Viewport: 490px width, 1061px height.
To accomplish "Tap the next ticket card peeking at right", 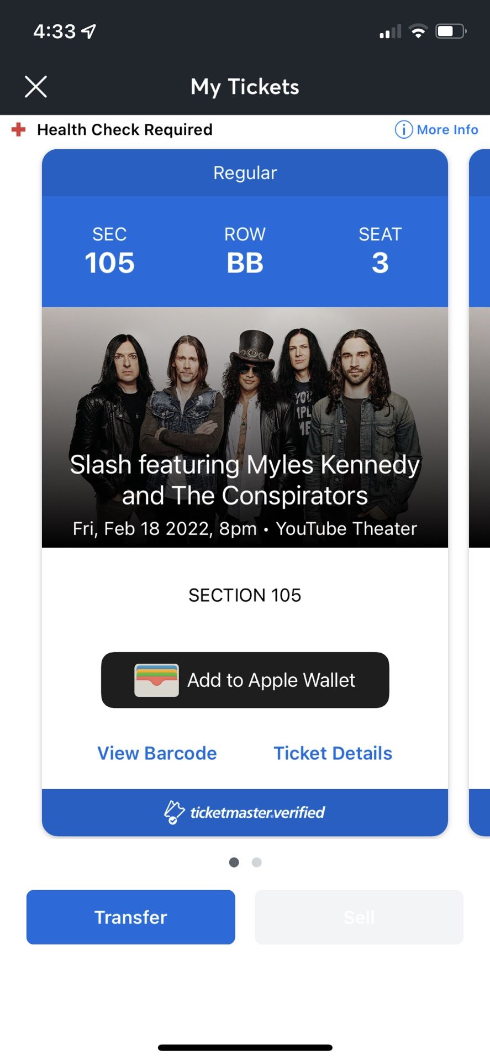I will click(x=480, y=492).
